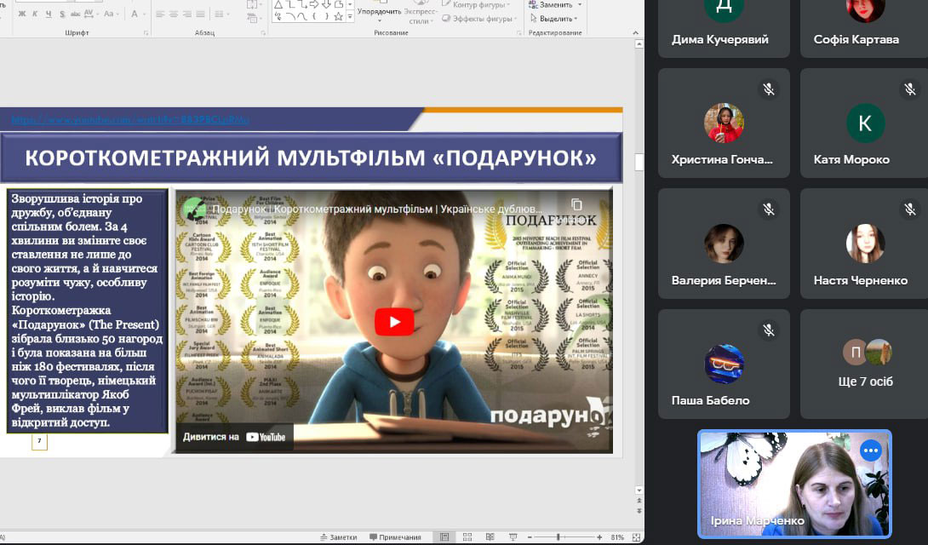Center paragraph text

tap(174, 14)
